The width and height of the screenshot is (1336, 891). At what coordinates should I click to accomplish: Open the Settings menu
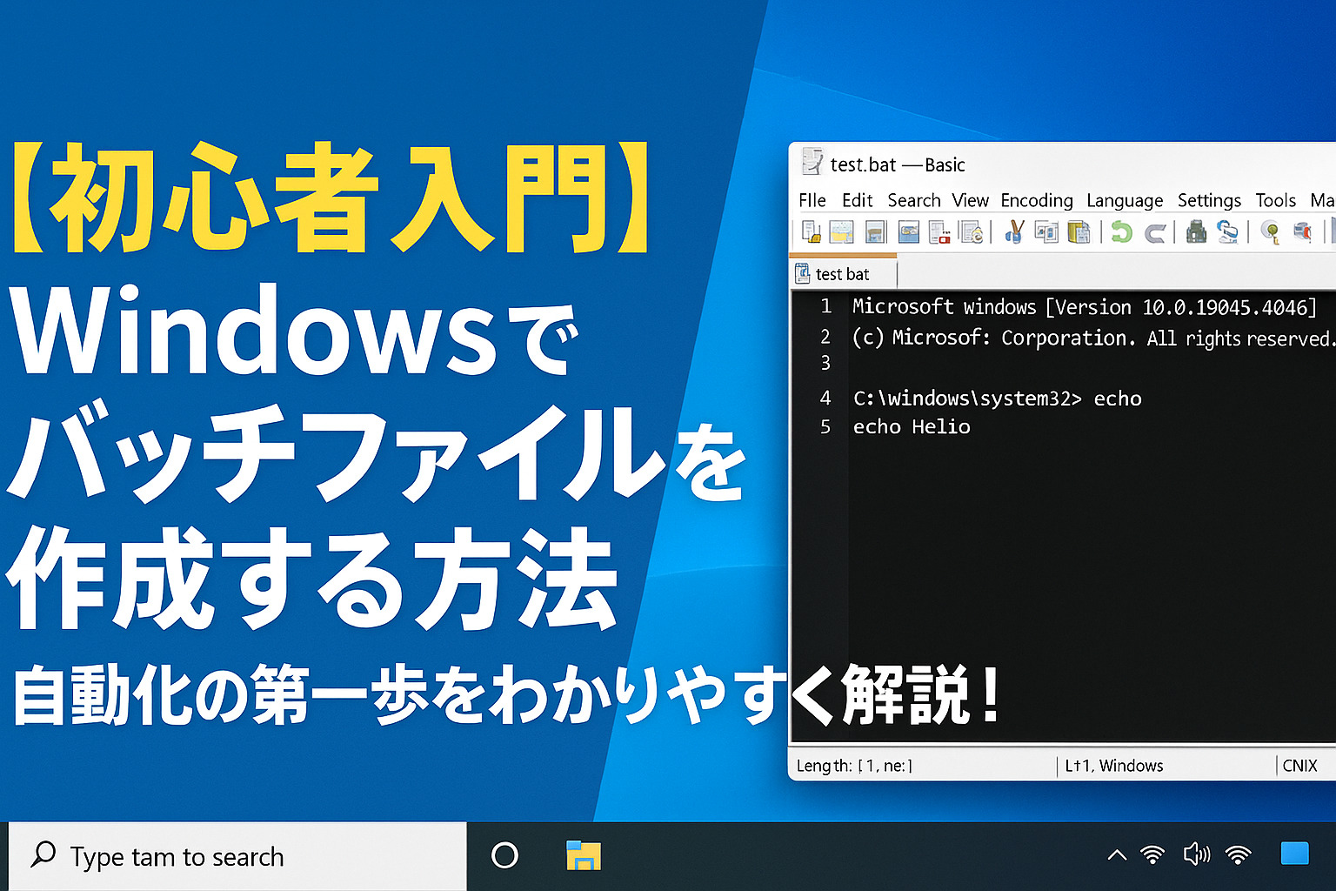pos(1209,200)
